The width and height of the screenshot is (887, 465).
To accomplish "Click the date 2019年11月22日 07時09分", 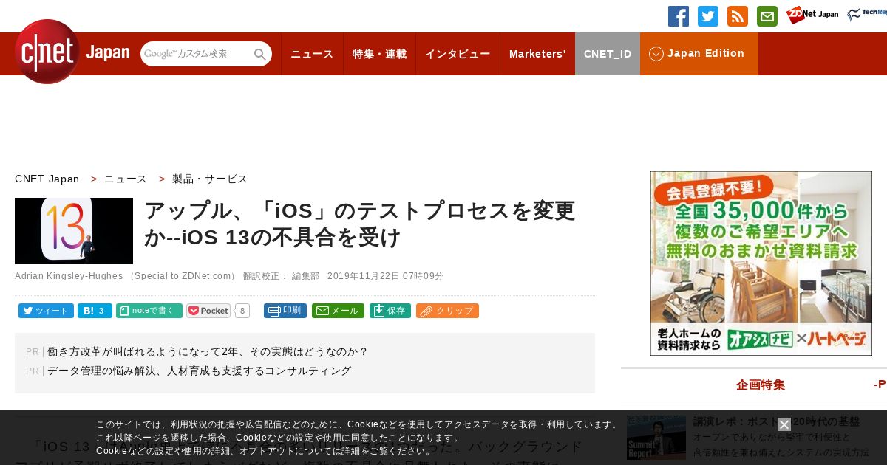I will pos(385,276).
